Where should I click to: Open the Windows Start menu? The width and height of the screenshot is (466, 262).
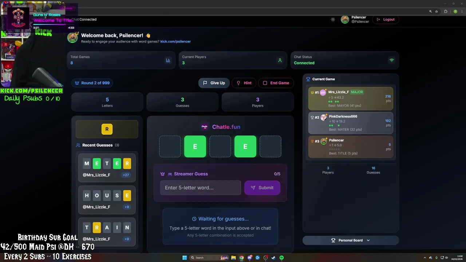coord(185,258)
